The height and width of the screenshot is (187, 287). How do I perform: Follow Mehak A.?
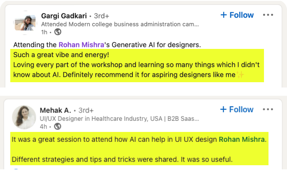point(237,109)
